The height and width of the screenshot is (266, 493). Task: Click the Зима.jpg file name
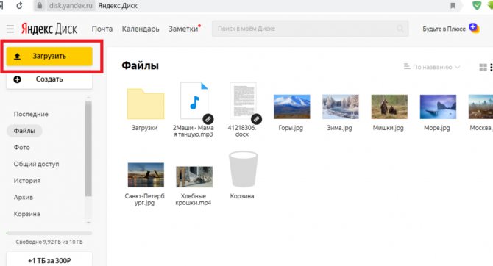(x=339, y=128)
